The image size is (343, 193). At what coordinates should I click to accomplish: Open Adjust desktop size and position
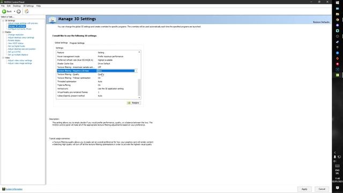pyautogui.click(x=22, y=49)
